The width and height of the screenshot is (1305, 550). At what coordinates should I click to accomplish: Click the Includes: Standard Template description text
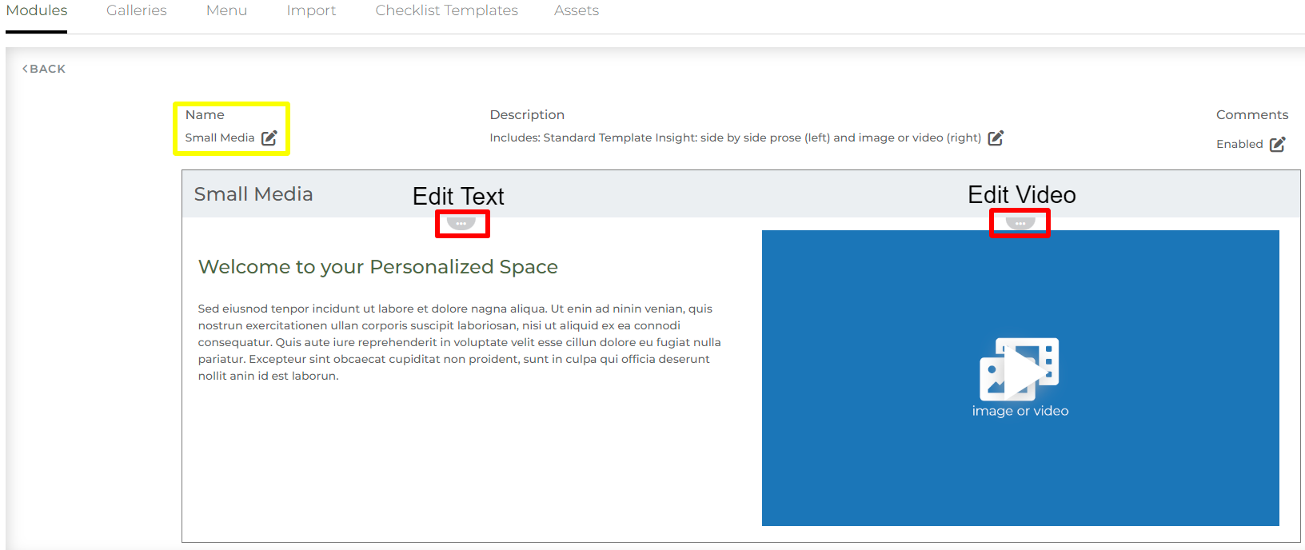[736, 137]
